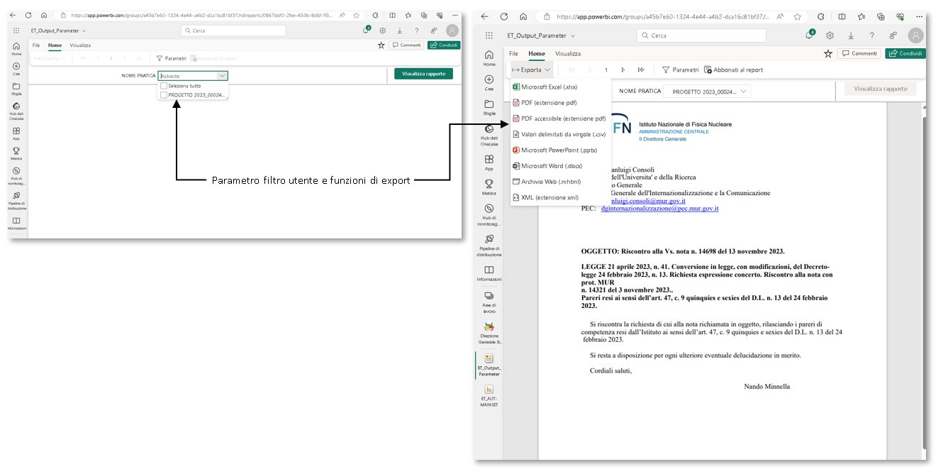Open ET_AUT-MAINSET item in left navigation
The width and height of the screenshot is (943, 474).
tap(489, 395)
